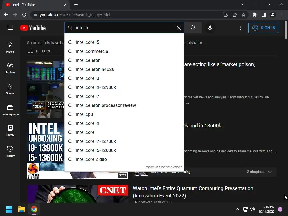The height and width of the screenshot is (216, 288).
Task: Select suggestion 'intel core i9-12900k'
Action: pos(124,87)
